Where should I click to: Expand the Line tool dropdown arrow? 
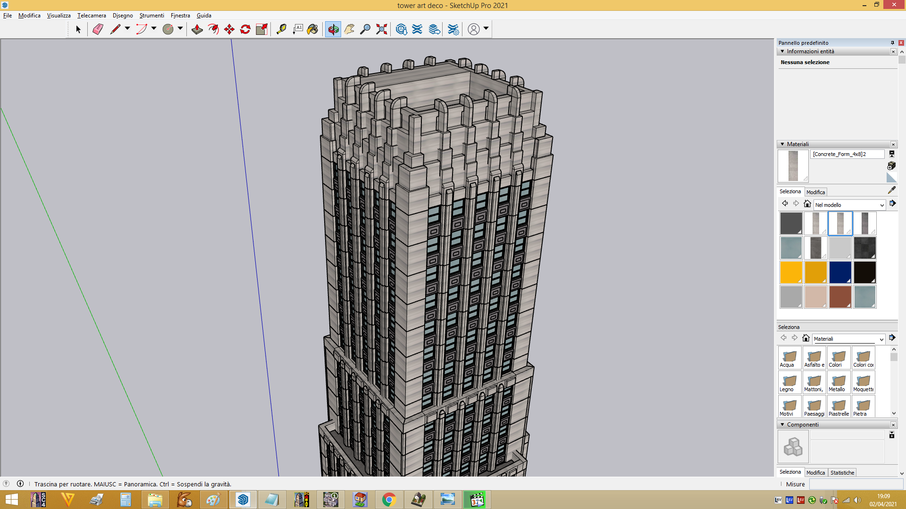127,29
